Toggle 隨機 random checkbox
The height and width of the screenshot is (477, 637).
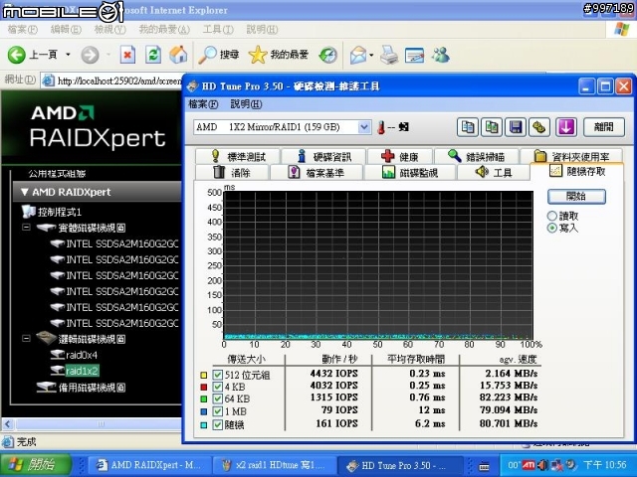click(x=218, y=424)
